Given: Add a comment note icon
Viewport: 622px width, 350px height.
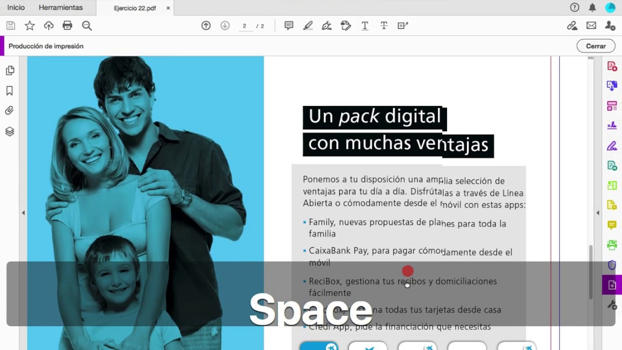Looking at the screenshot, I should click(289, 26).
